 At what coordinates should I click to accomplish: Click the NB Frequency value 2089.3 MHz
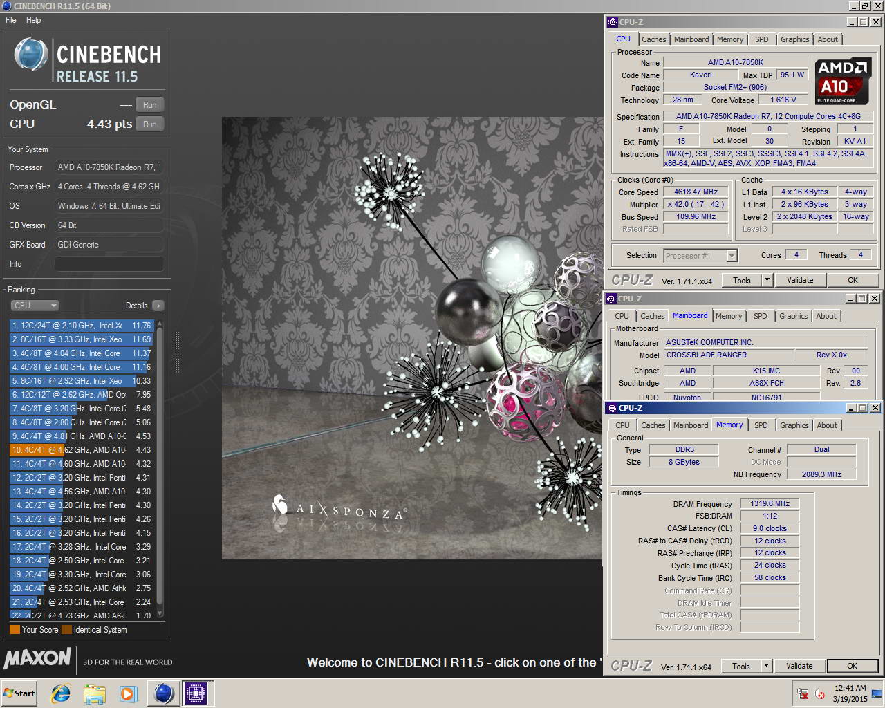coord(821,474)
